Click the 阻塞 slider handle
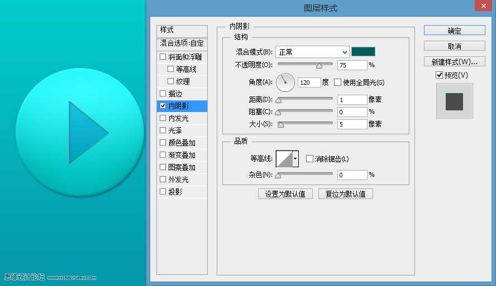This screenshot has height=286, width=496. coord(278,113)
